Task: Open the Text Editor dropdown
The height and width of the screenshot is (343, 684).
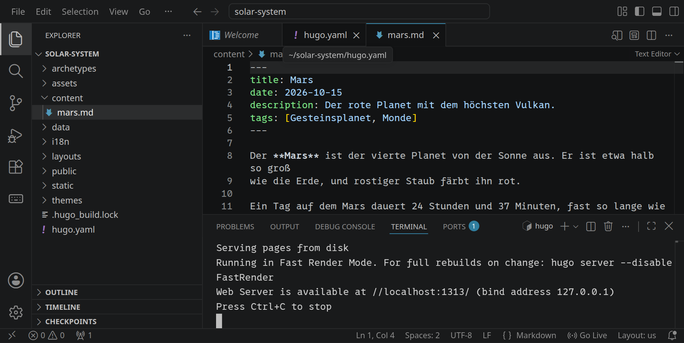Action: pyautogui.click(x=657, y=54)
